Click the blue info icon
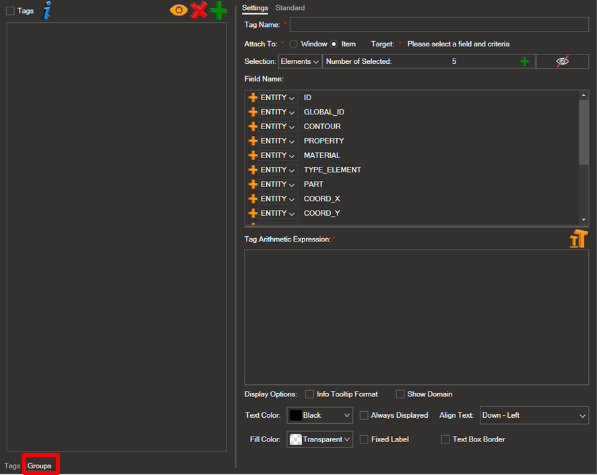Screen dimensions: 597x475 [46, 10]
